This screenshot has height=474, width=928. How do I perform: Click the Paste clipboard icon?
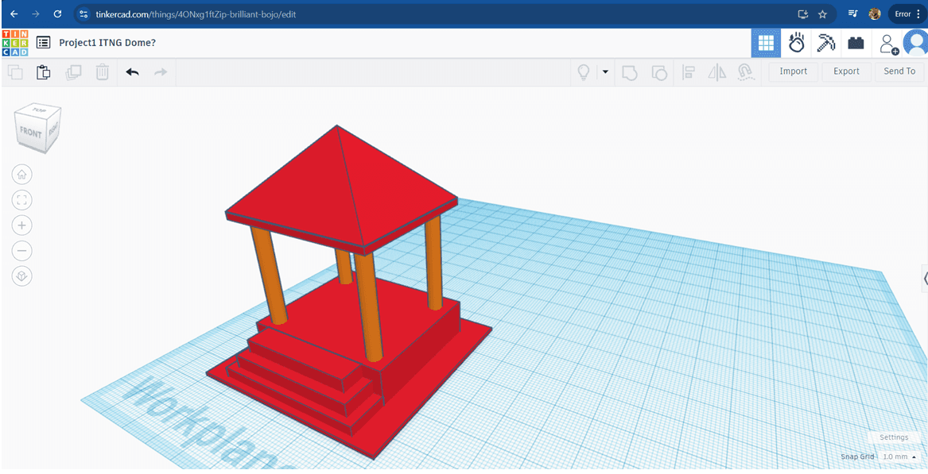tap(44, 72)
